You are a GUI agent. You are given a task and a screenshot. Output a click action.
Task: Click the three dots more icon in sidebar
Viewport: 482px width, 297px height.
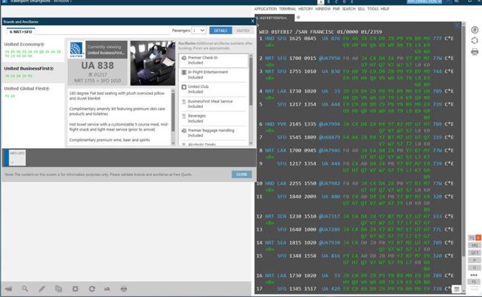[474, 275]
